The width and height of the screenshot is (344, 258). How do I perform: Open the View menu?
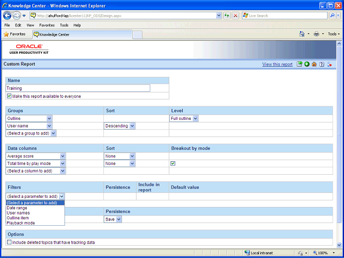pos(30,25)
